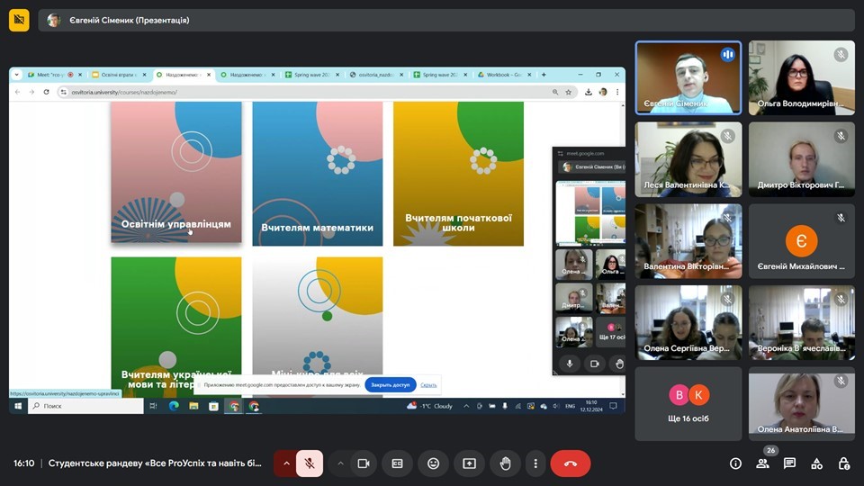
Task: Open the activities panel
Action: point(816,463)
